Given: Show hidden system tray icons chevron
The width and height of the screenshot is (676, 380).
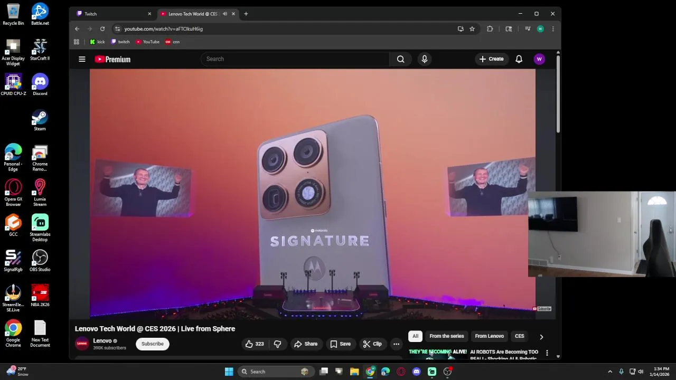Looking at the screenshot, I should click(x=610, y=372).
